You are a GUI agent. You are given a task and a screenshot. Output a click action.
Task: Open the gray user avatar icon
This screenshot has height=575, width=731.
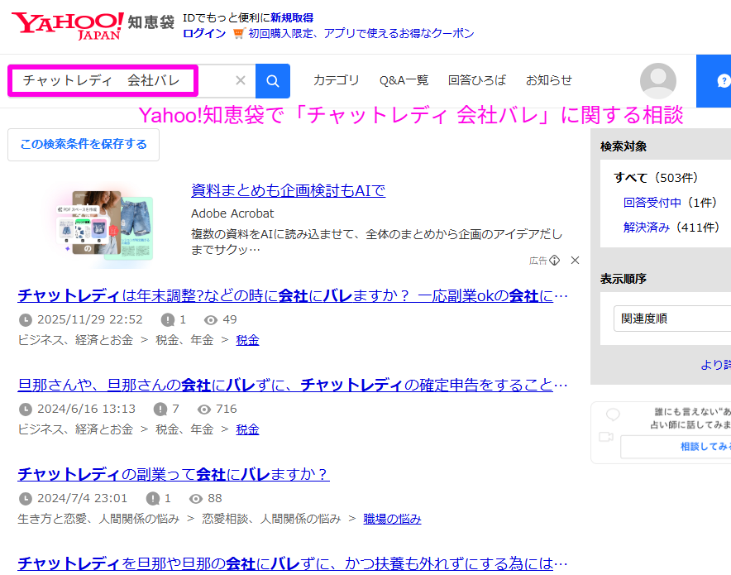pyautogui.click(x=657, y=81)
